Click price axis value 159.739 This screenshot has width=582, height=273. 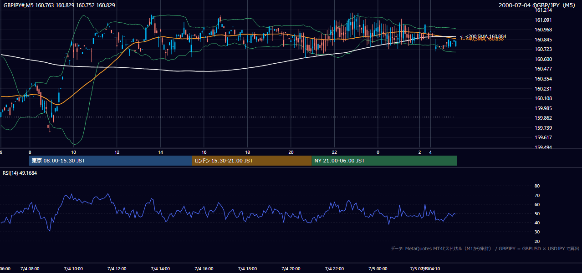point(543,128)
